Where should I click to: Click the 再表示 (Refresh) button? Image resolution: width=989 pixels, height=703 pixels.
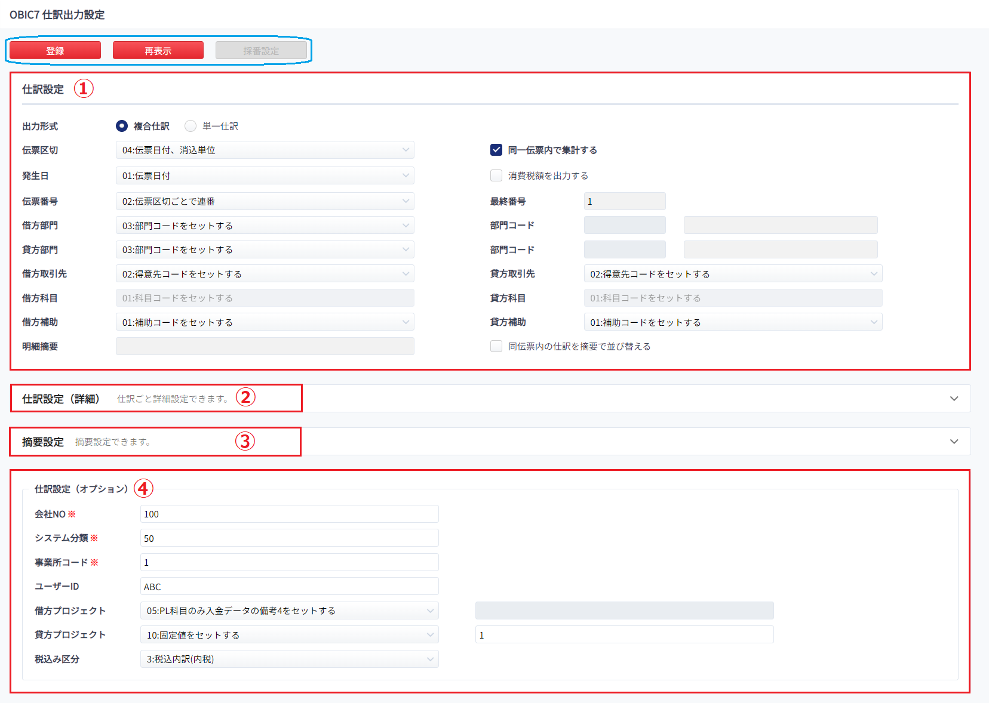click(158, 50)
